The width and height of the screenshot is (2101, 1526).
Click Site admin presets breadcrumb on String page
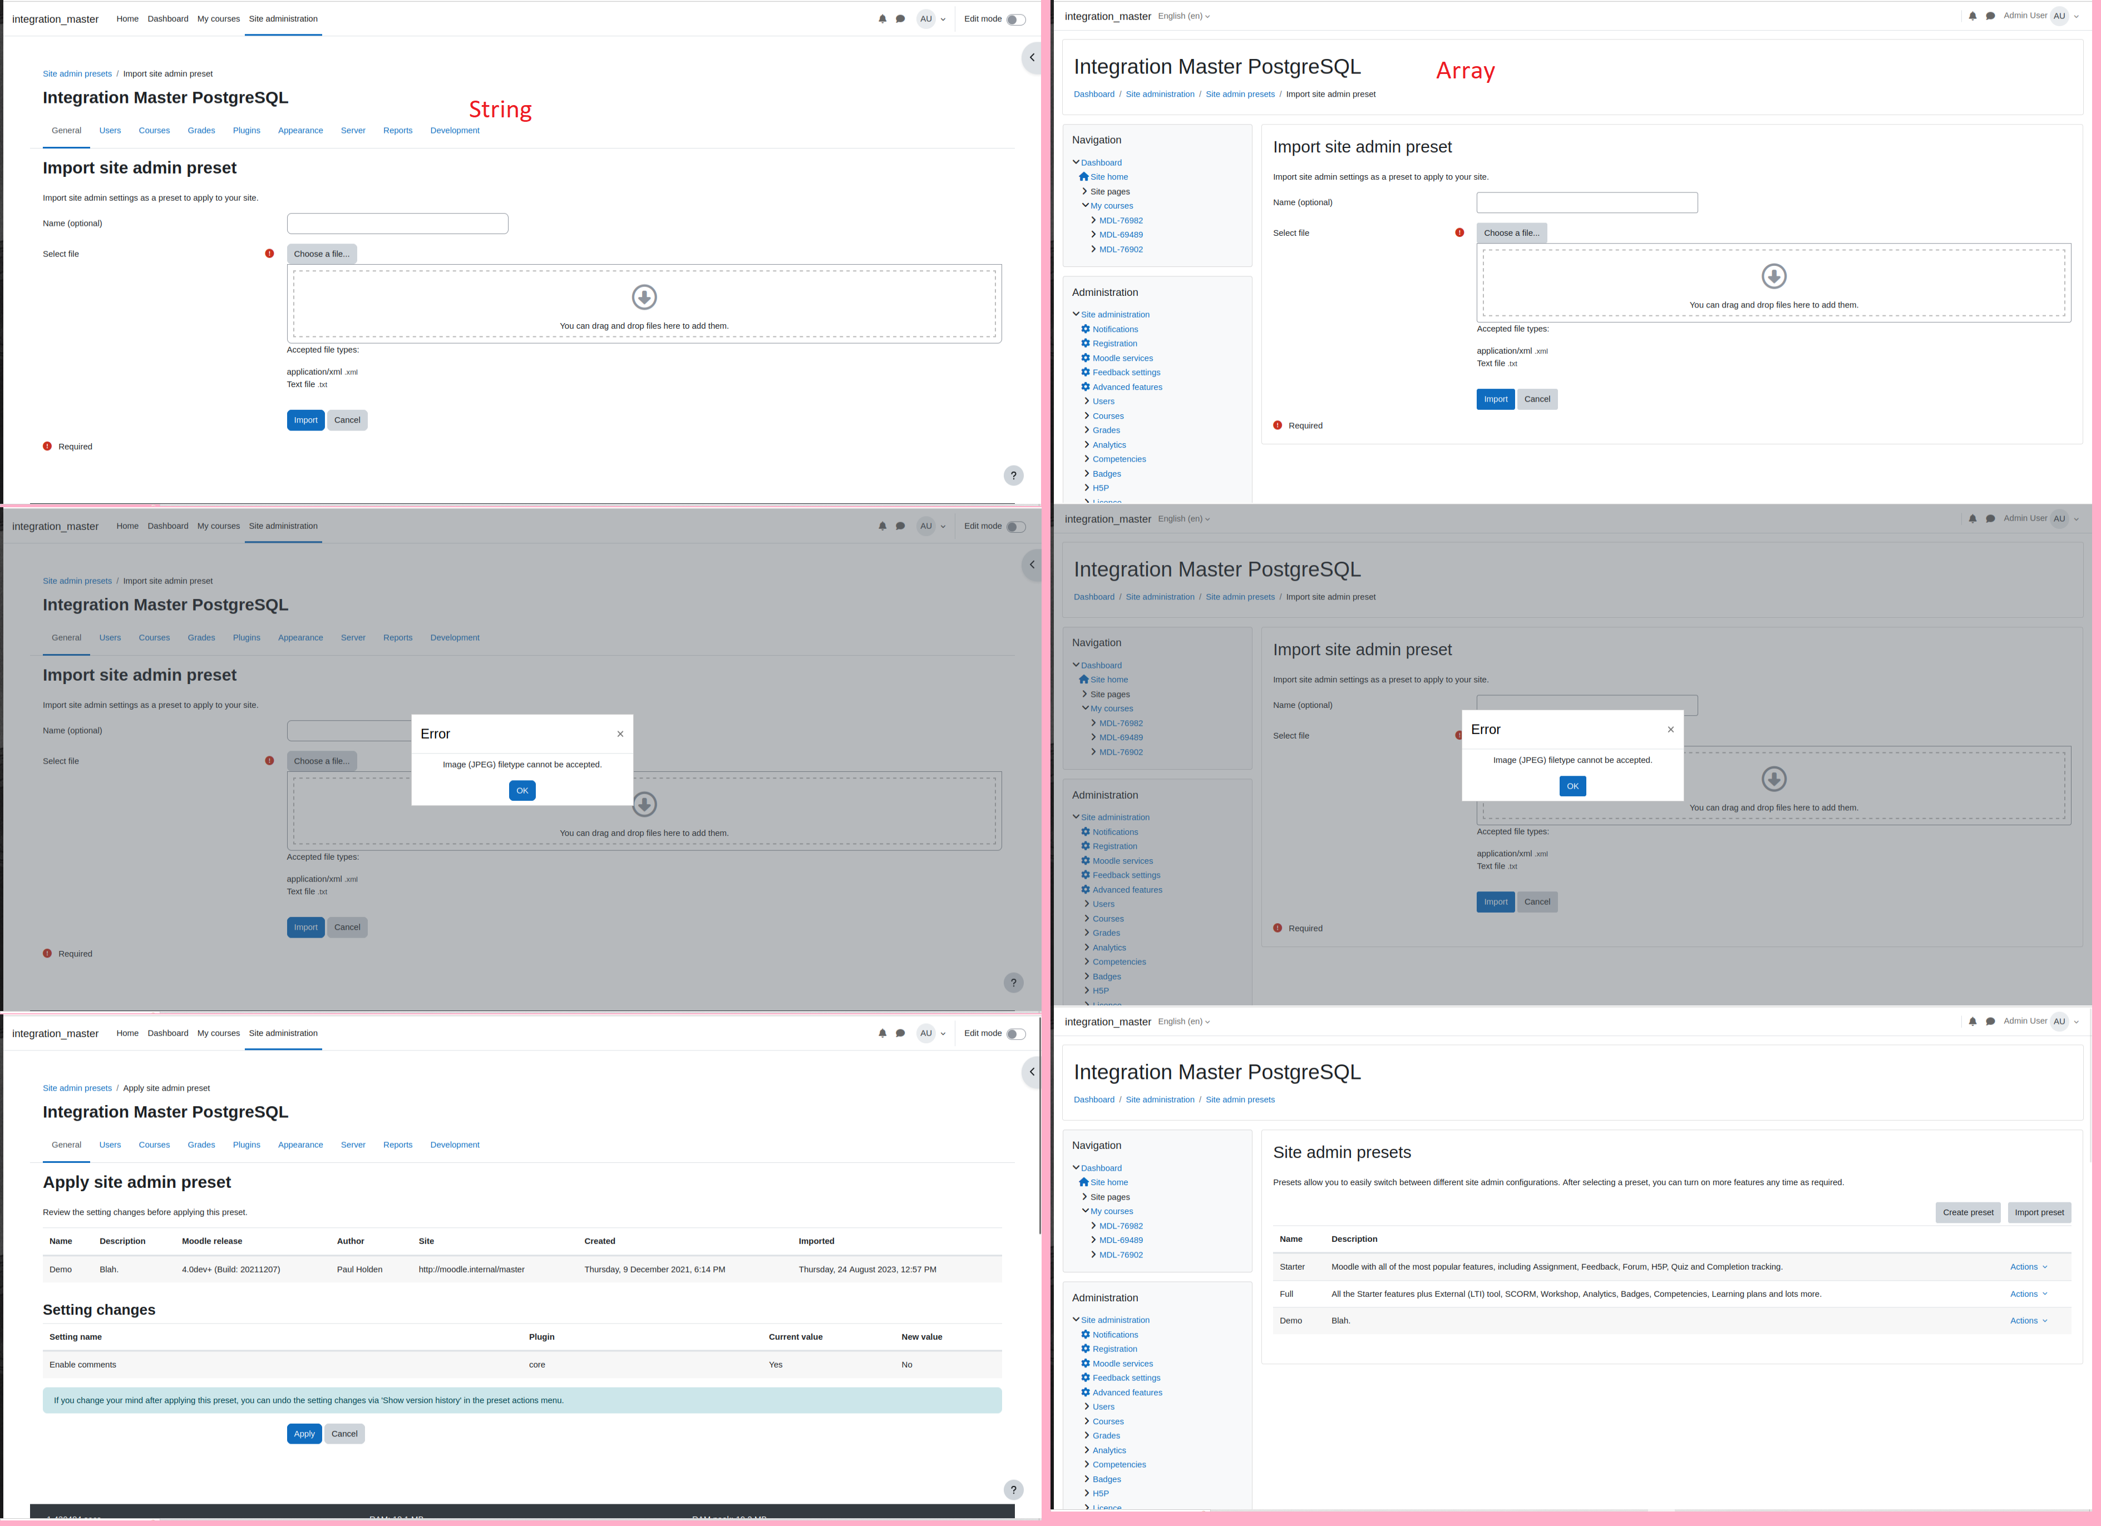77,74
